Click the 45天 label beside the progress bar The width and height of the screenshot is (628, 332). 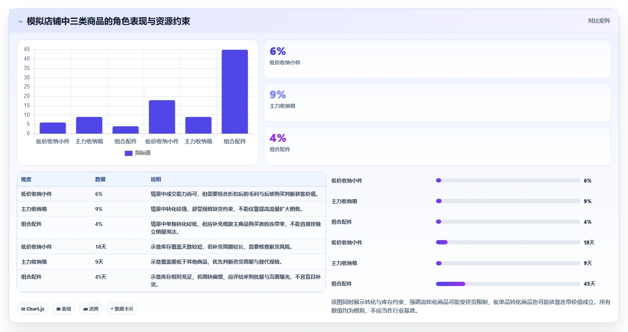[589, 284]
